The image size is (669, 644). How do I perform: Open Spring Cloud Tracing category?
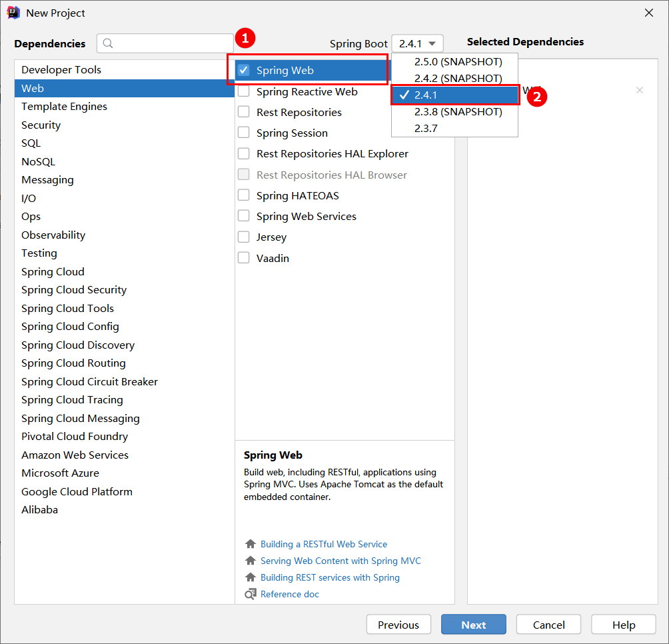124,400
